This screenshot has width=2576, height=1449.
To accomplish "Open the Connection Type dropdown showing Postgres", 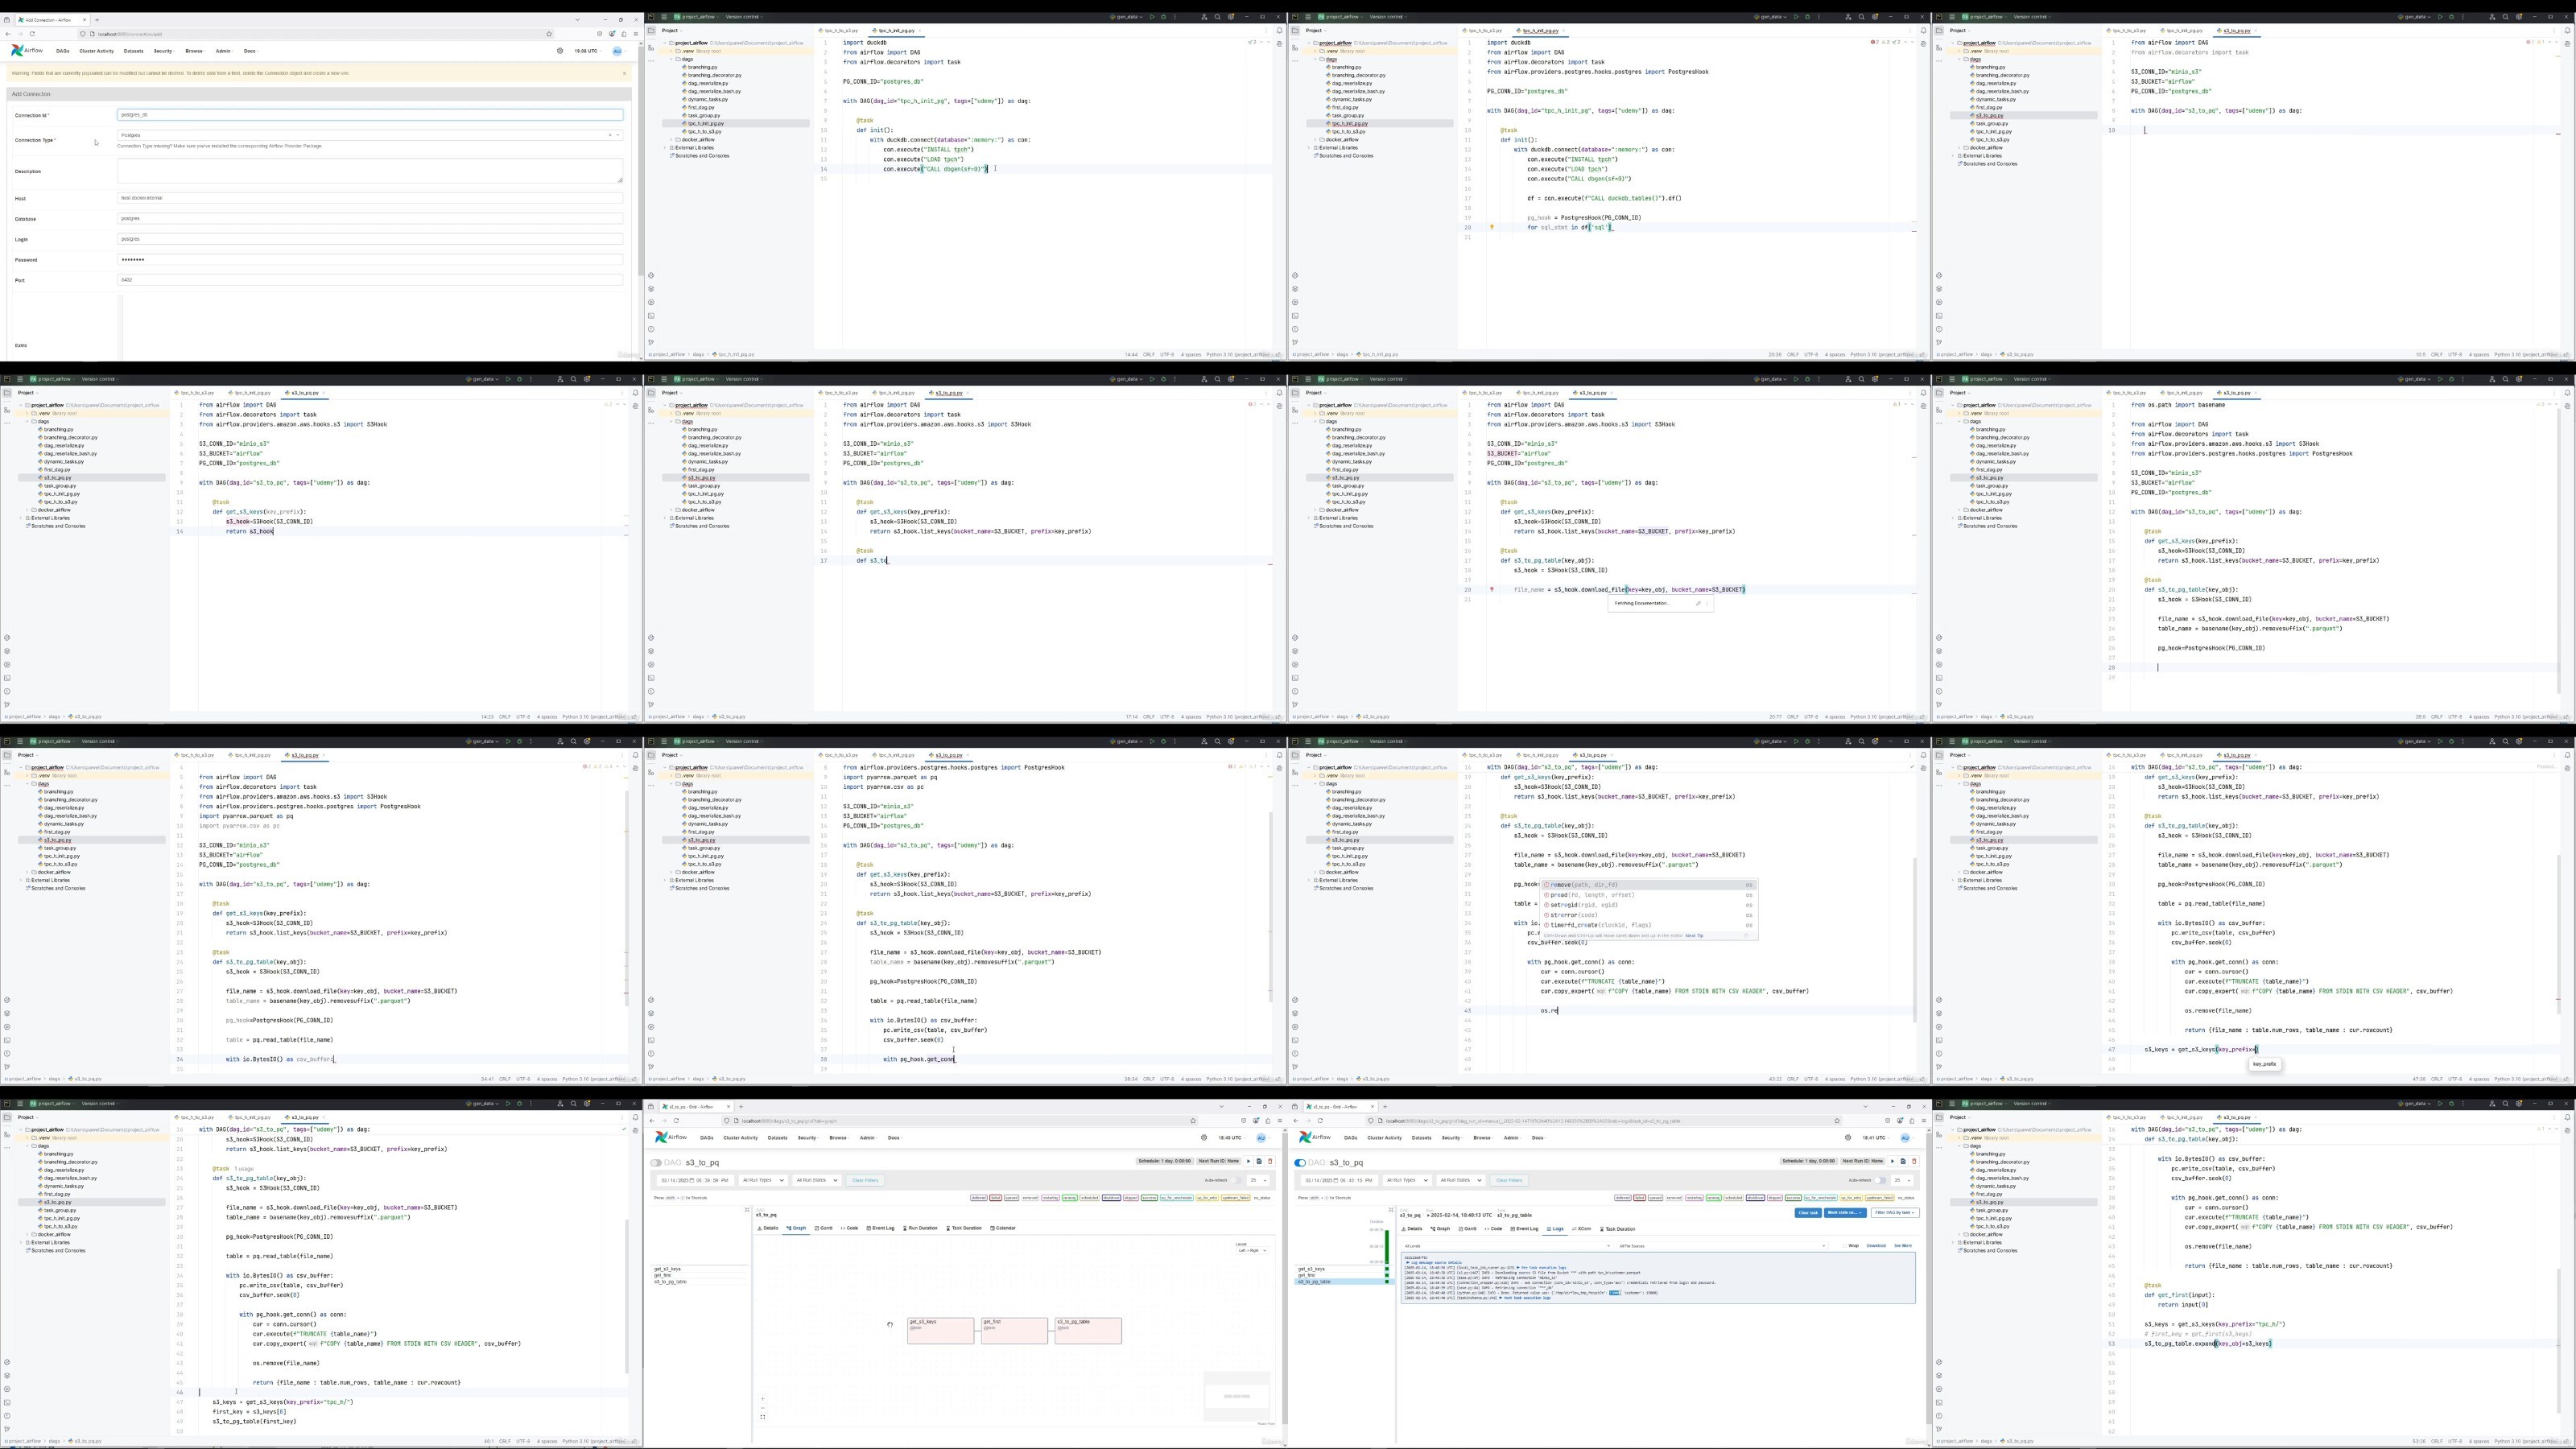I will point(370,135).
